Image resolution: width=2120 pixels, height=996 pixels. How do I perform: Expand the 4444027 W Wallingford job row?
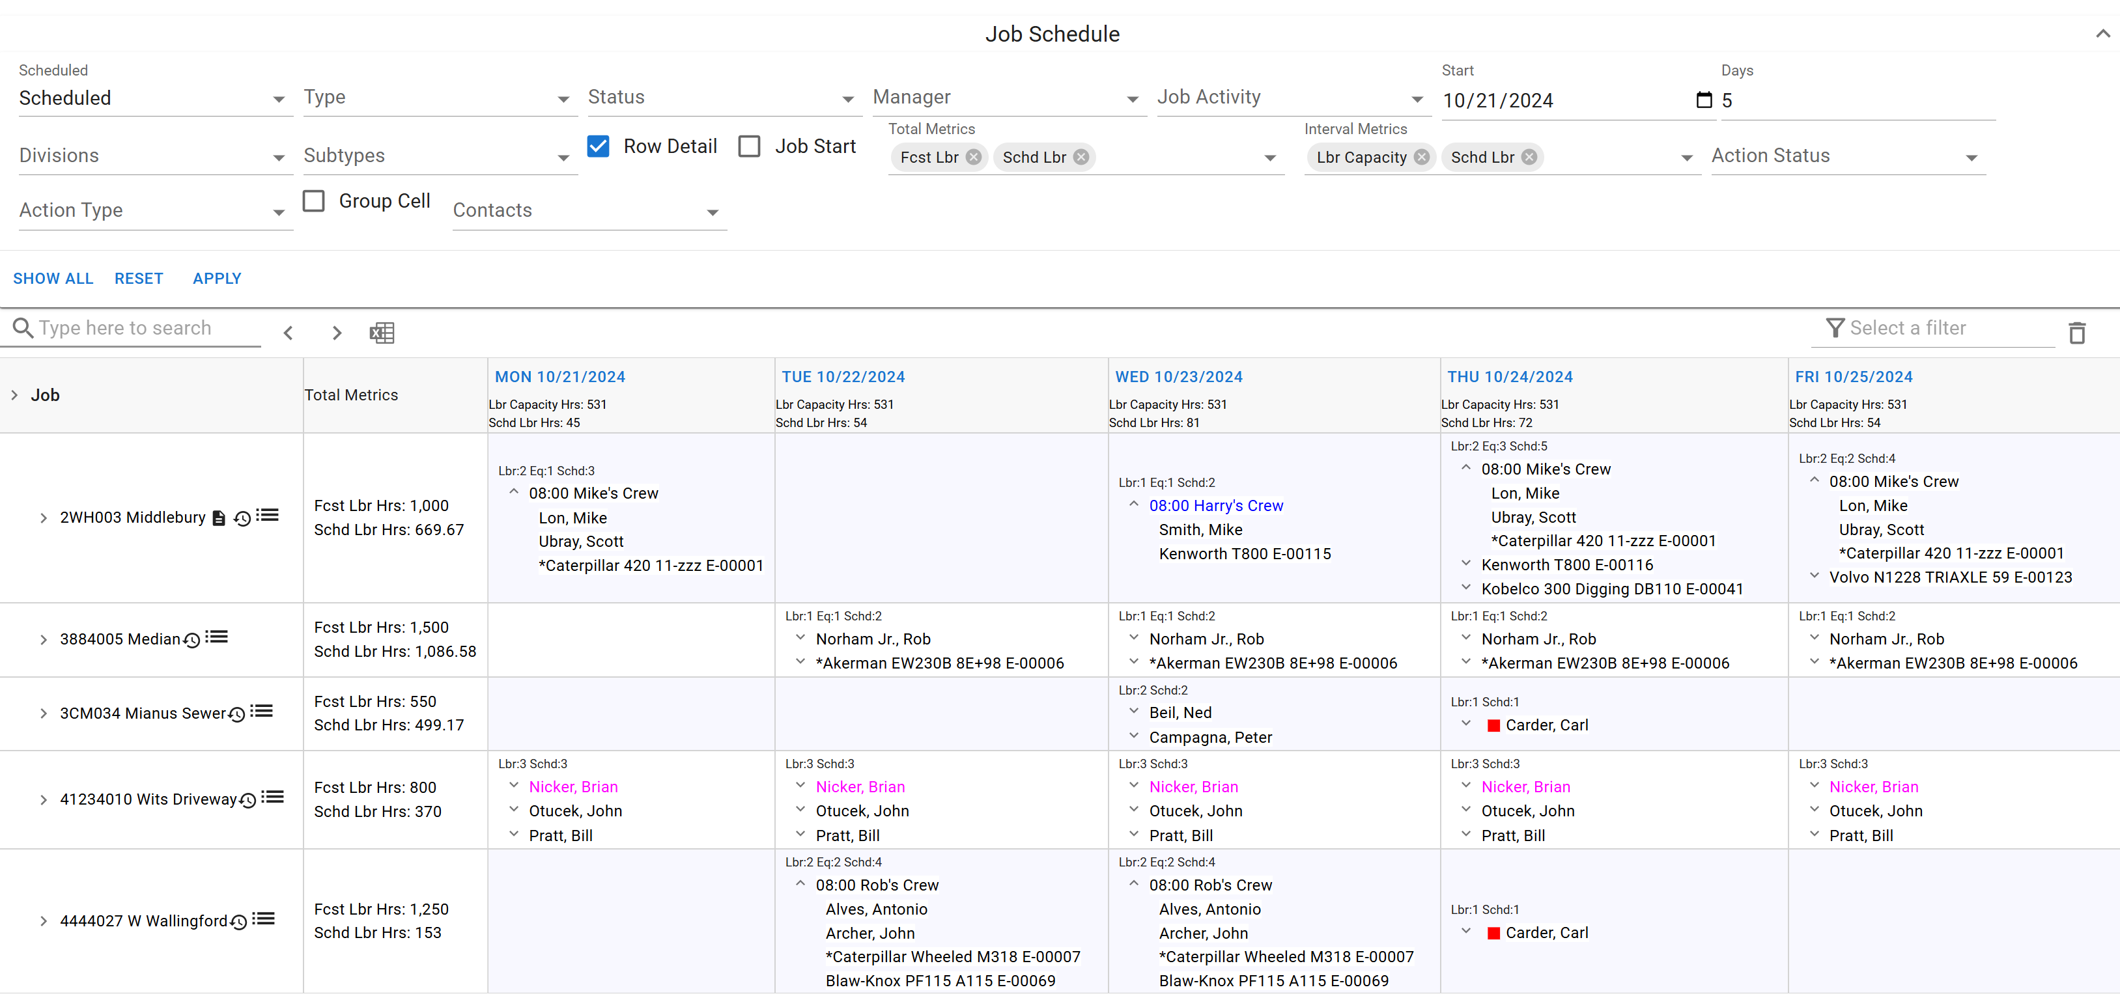44,921
